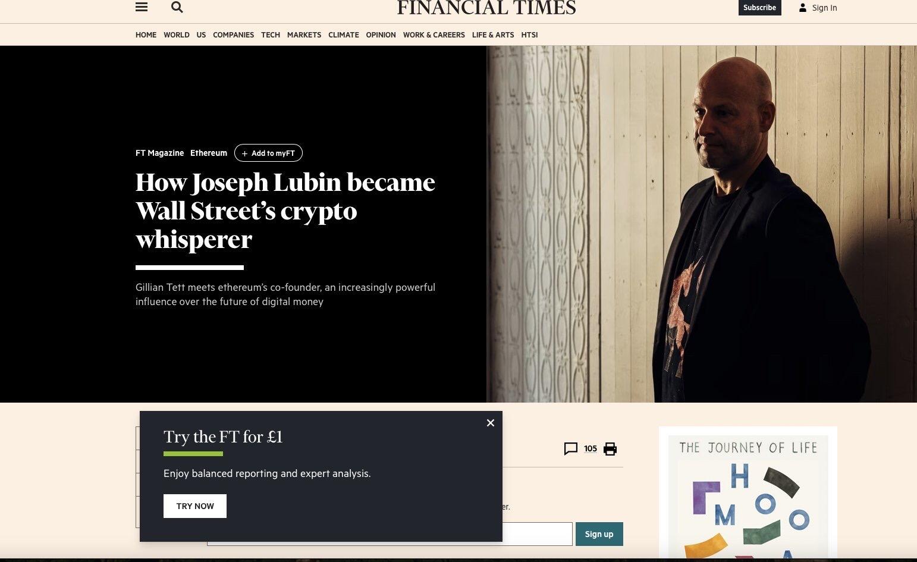Click the TRY NOW button
Image resolution: width=917 pixels, height=562 pixels.
[195, 506]
